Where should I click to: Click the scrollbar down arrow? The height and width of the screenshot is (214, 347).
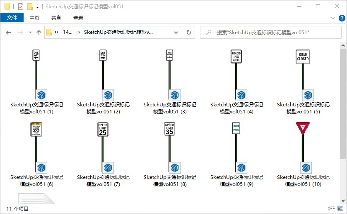(x=343, y=200)
